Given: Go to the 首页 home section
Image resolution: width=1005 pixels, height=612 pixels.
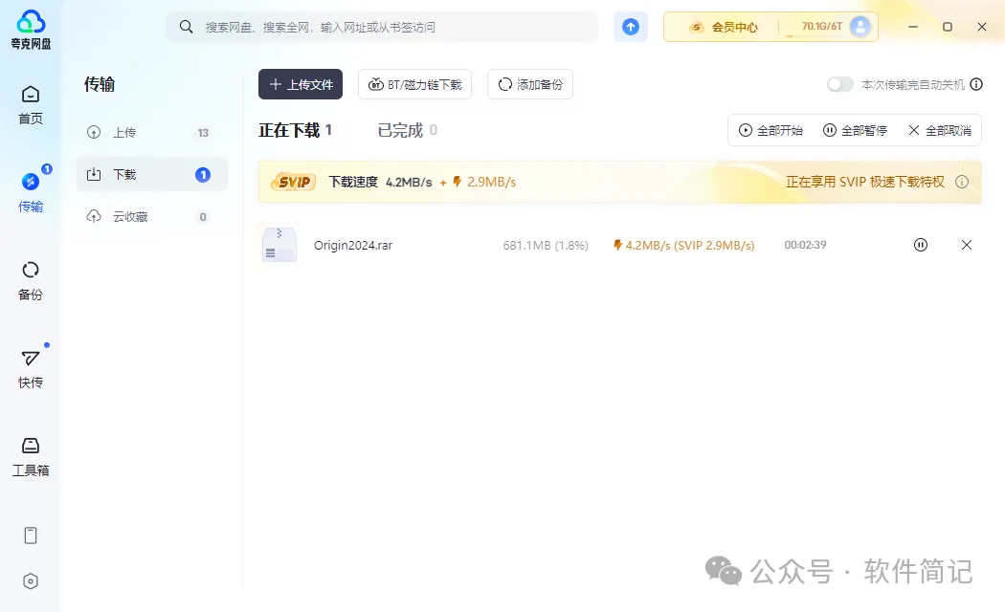Looking at the screenshot, I should [x=30, y=105].
